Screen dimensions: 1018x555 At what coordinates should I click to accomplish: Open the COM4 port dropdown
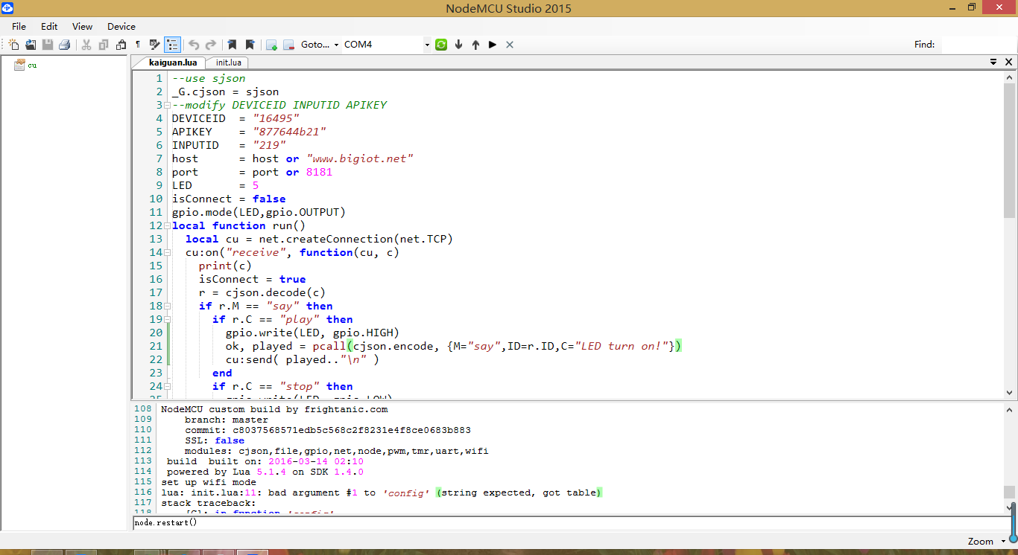click(427, 45)
